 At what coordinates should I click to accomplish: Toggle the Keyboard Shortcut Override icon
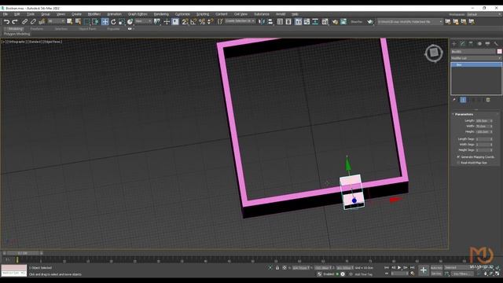[175, 22]
